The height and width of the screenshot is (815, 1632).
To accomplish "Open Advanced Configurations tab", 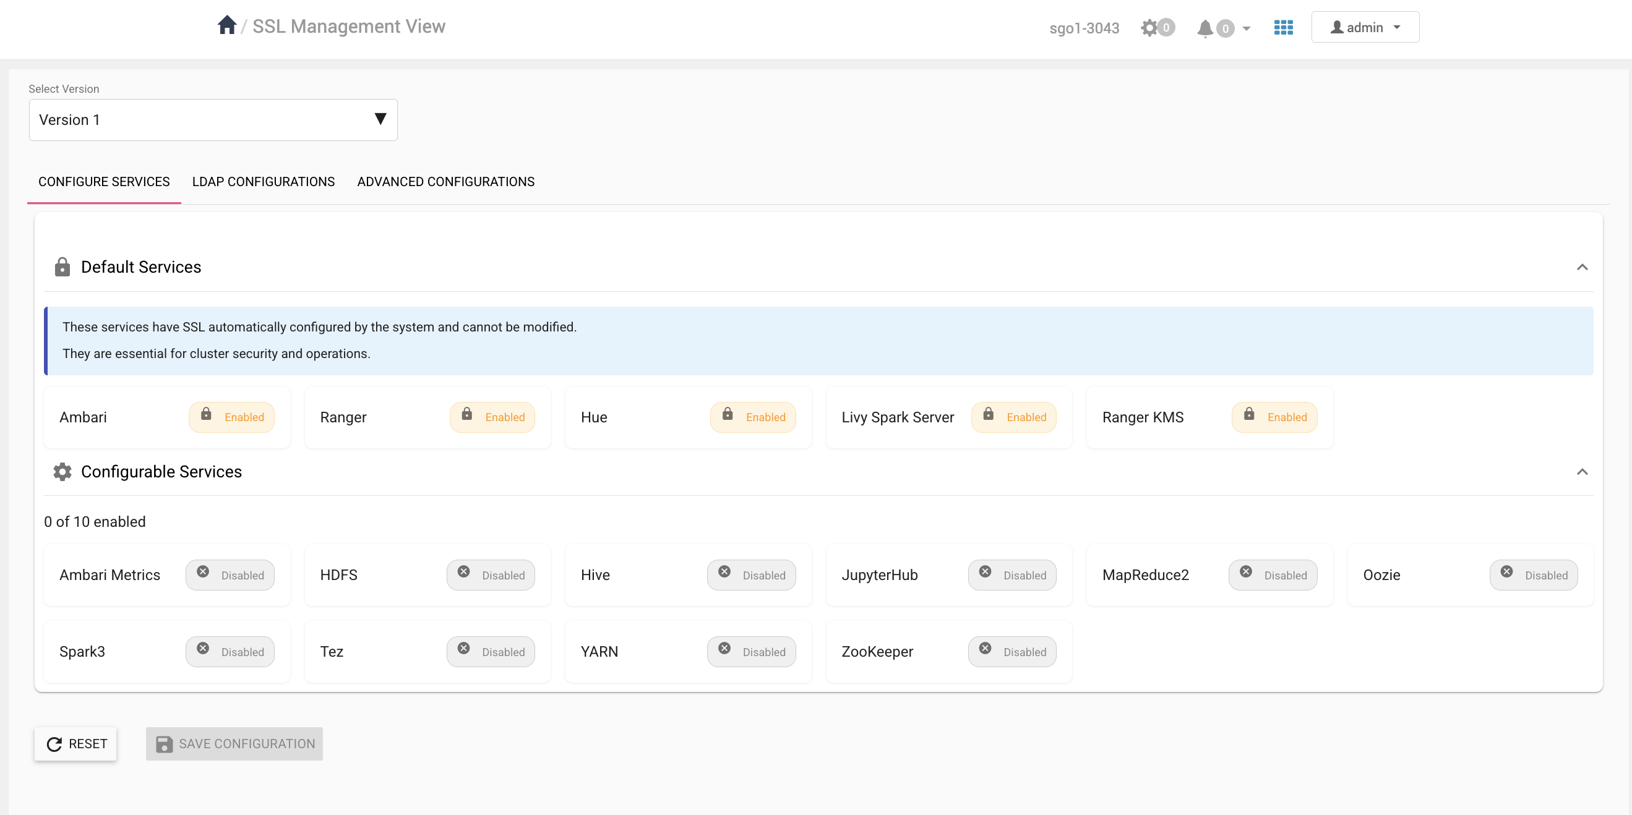I will 445,182.
